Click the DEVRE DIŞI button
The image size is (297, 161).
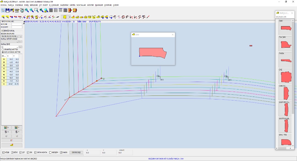point(76,152)
